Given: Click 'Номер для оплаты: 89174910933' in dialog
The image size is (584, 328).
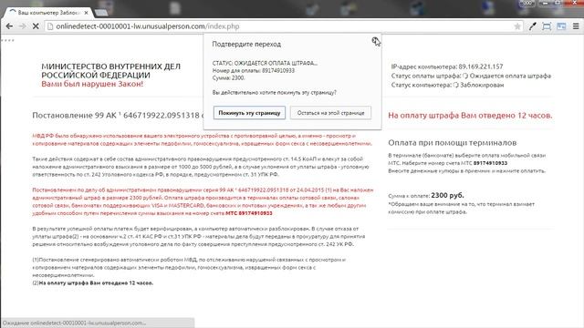Looking at the screenshot, I should click(254, 70).
